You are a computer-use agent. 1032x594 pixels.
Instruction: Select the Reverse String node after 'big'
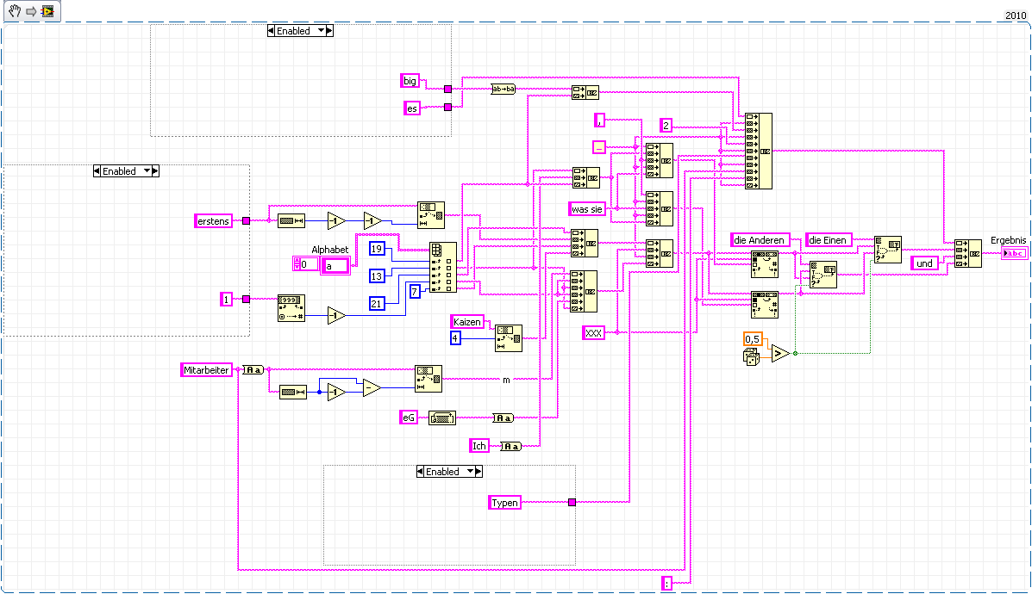503,89
